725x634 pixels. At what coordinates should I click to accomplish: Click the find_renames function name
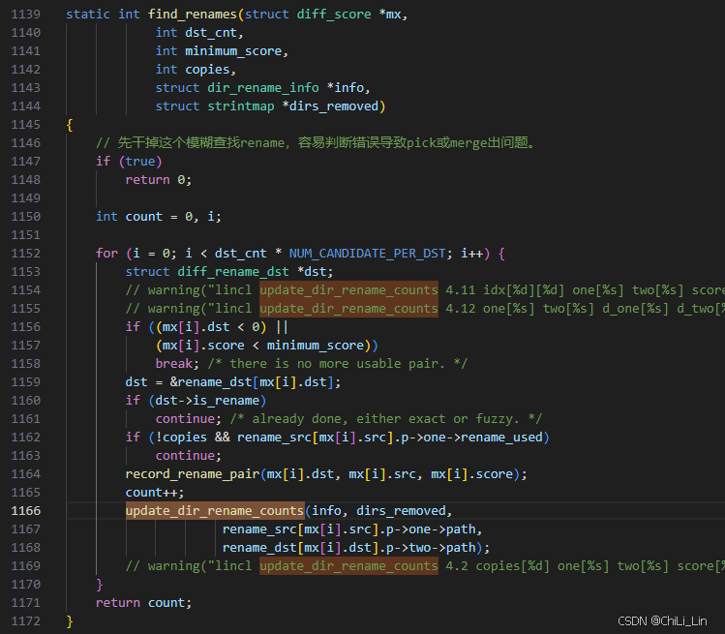[x=193, y=15]
